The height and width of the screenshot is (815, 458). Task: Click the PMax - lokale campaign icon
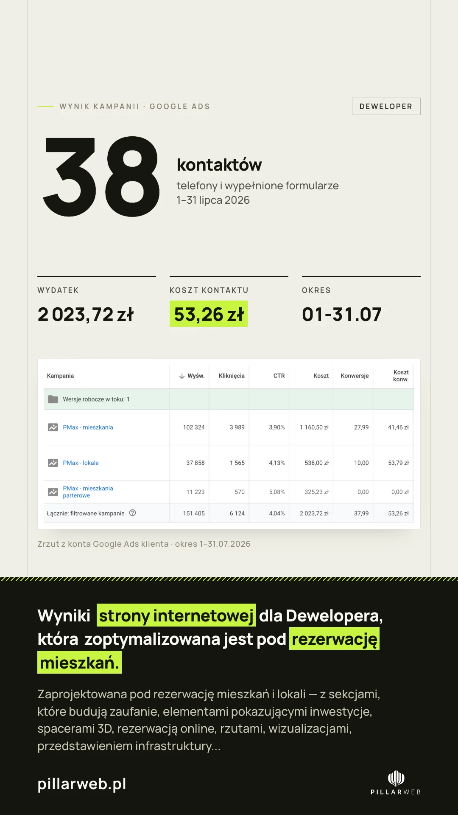coord(53,463)
